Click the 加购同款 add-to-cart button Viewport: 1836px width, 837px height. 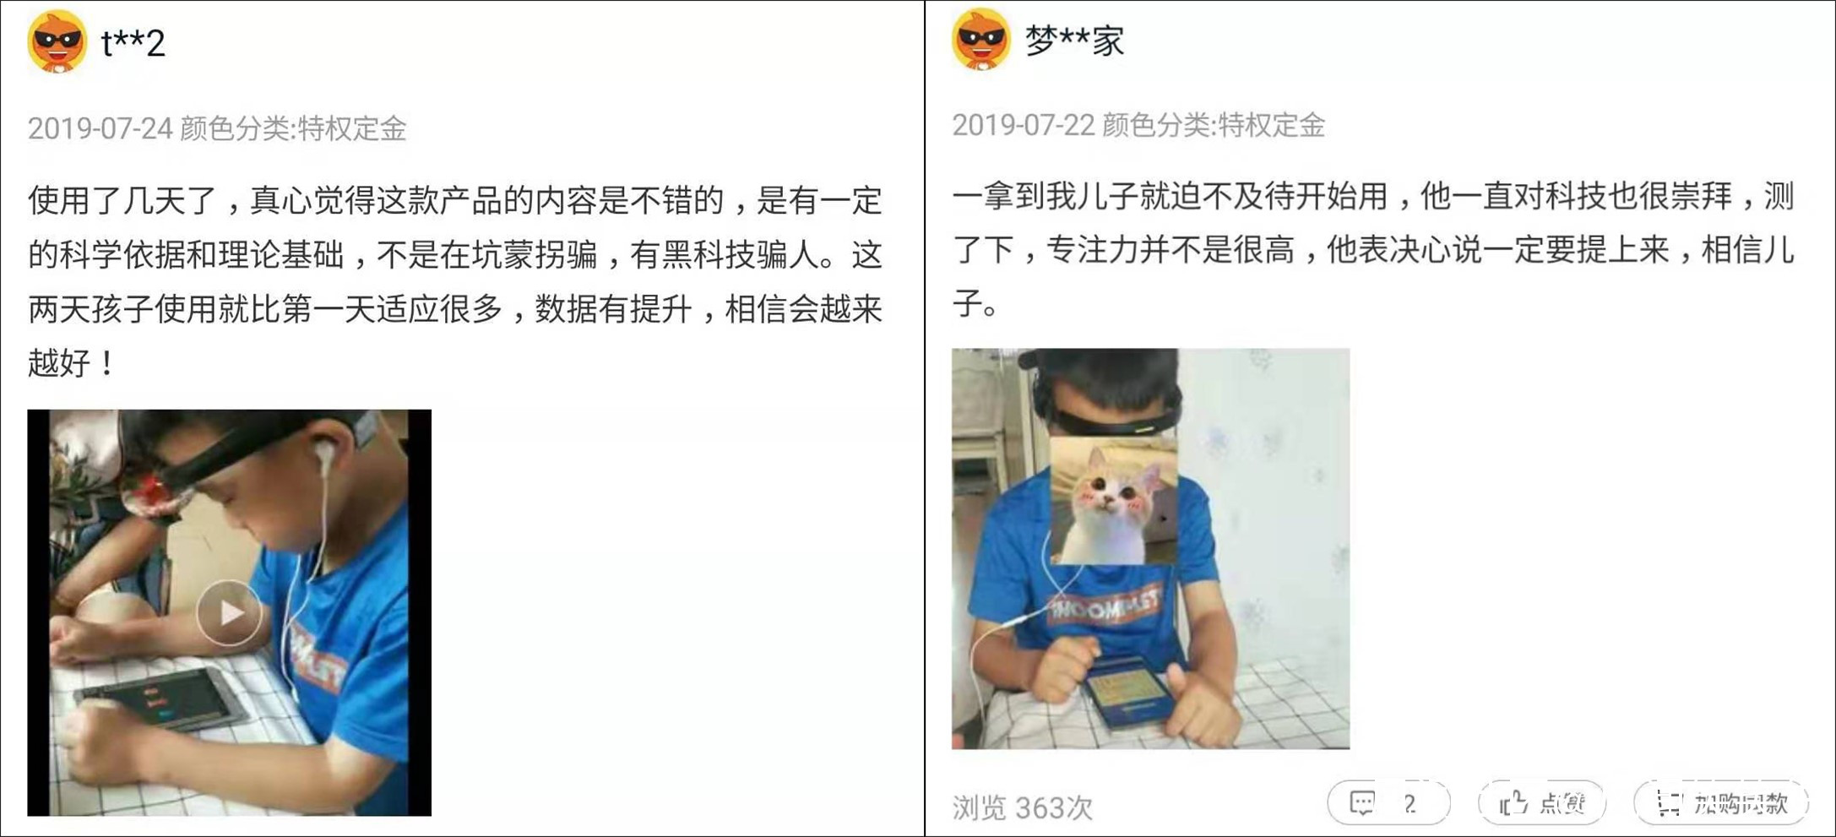pyautogui.click(x=1720, y=803)
